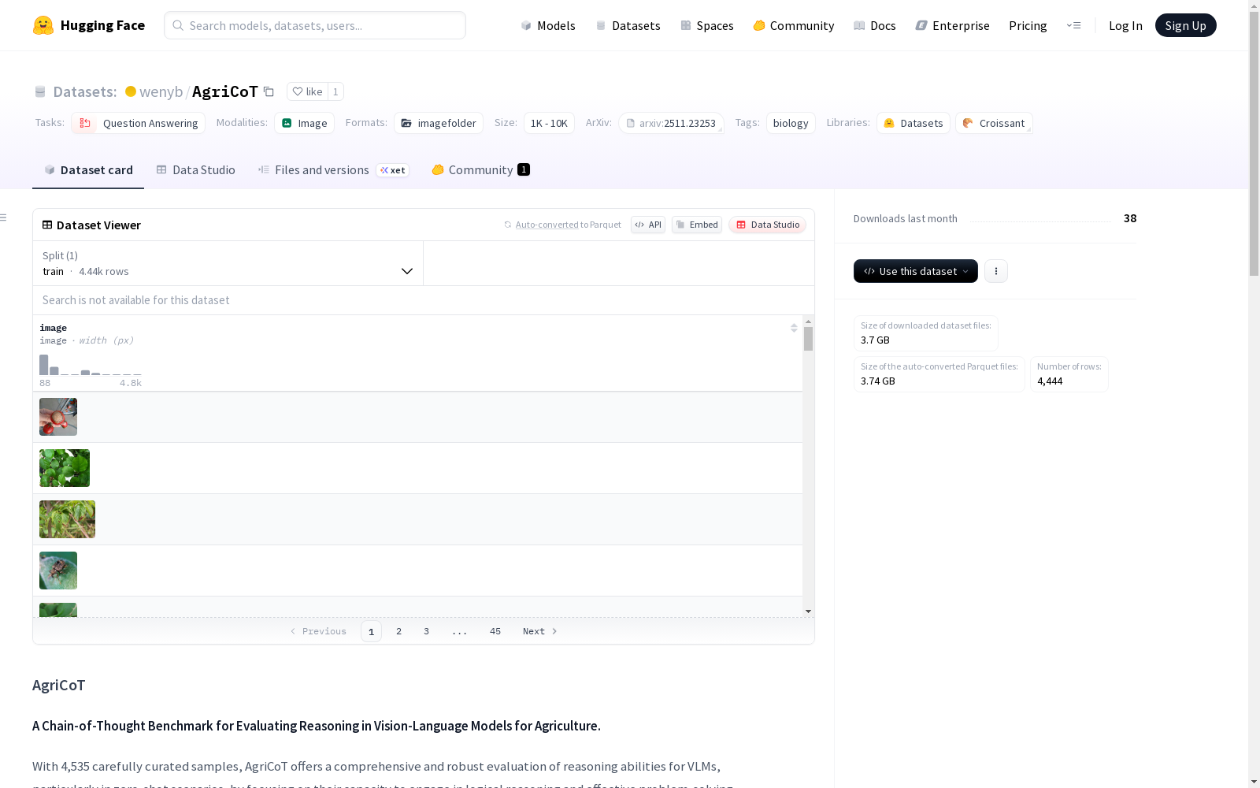Click the Question Answering task tag

(139, 123)
